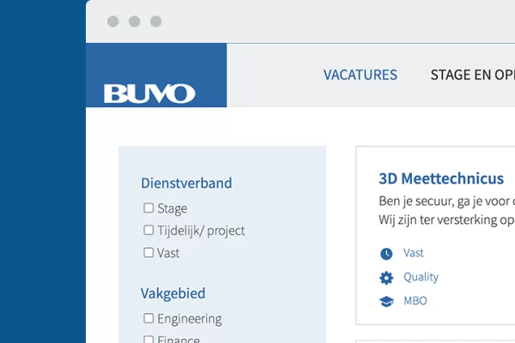Click the Quality tag link
This screenshot has width=515, height=343.
tap(421, 277)
